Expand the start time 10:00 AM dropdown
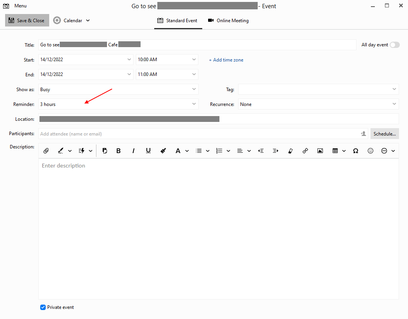 [x=167, y=60]
